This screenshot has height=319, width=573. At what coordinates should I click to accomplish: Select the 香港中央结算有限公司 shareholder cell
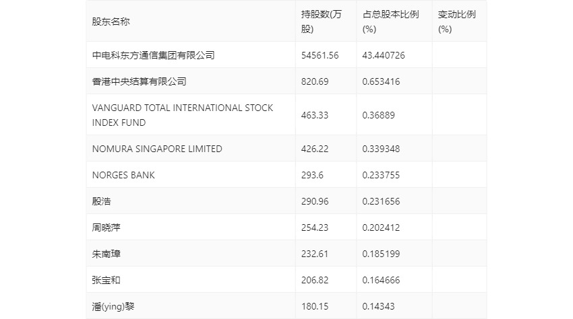click(x=139, y=81)
